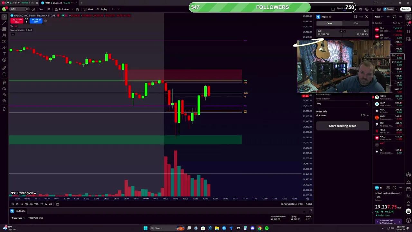Open the watchlist Sort by dropdown
Screen dimensions: 412x232
[398, 23]
